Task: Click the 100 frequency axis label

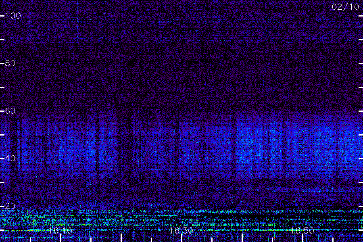Action: click(x=13, y=16)
